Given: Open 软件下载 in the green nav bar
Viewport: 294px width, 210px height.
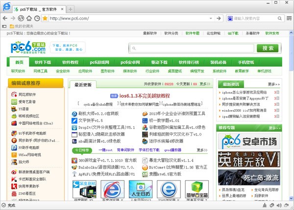Looking at the screenshot, I should 43,62.
